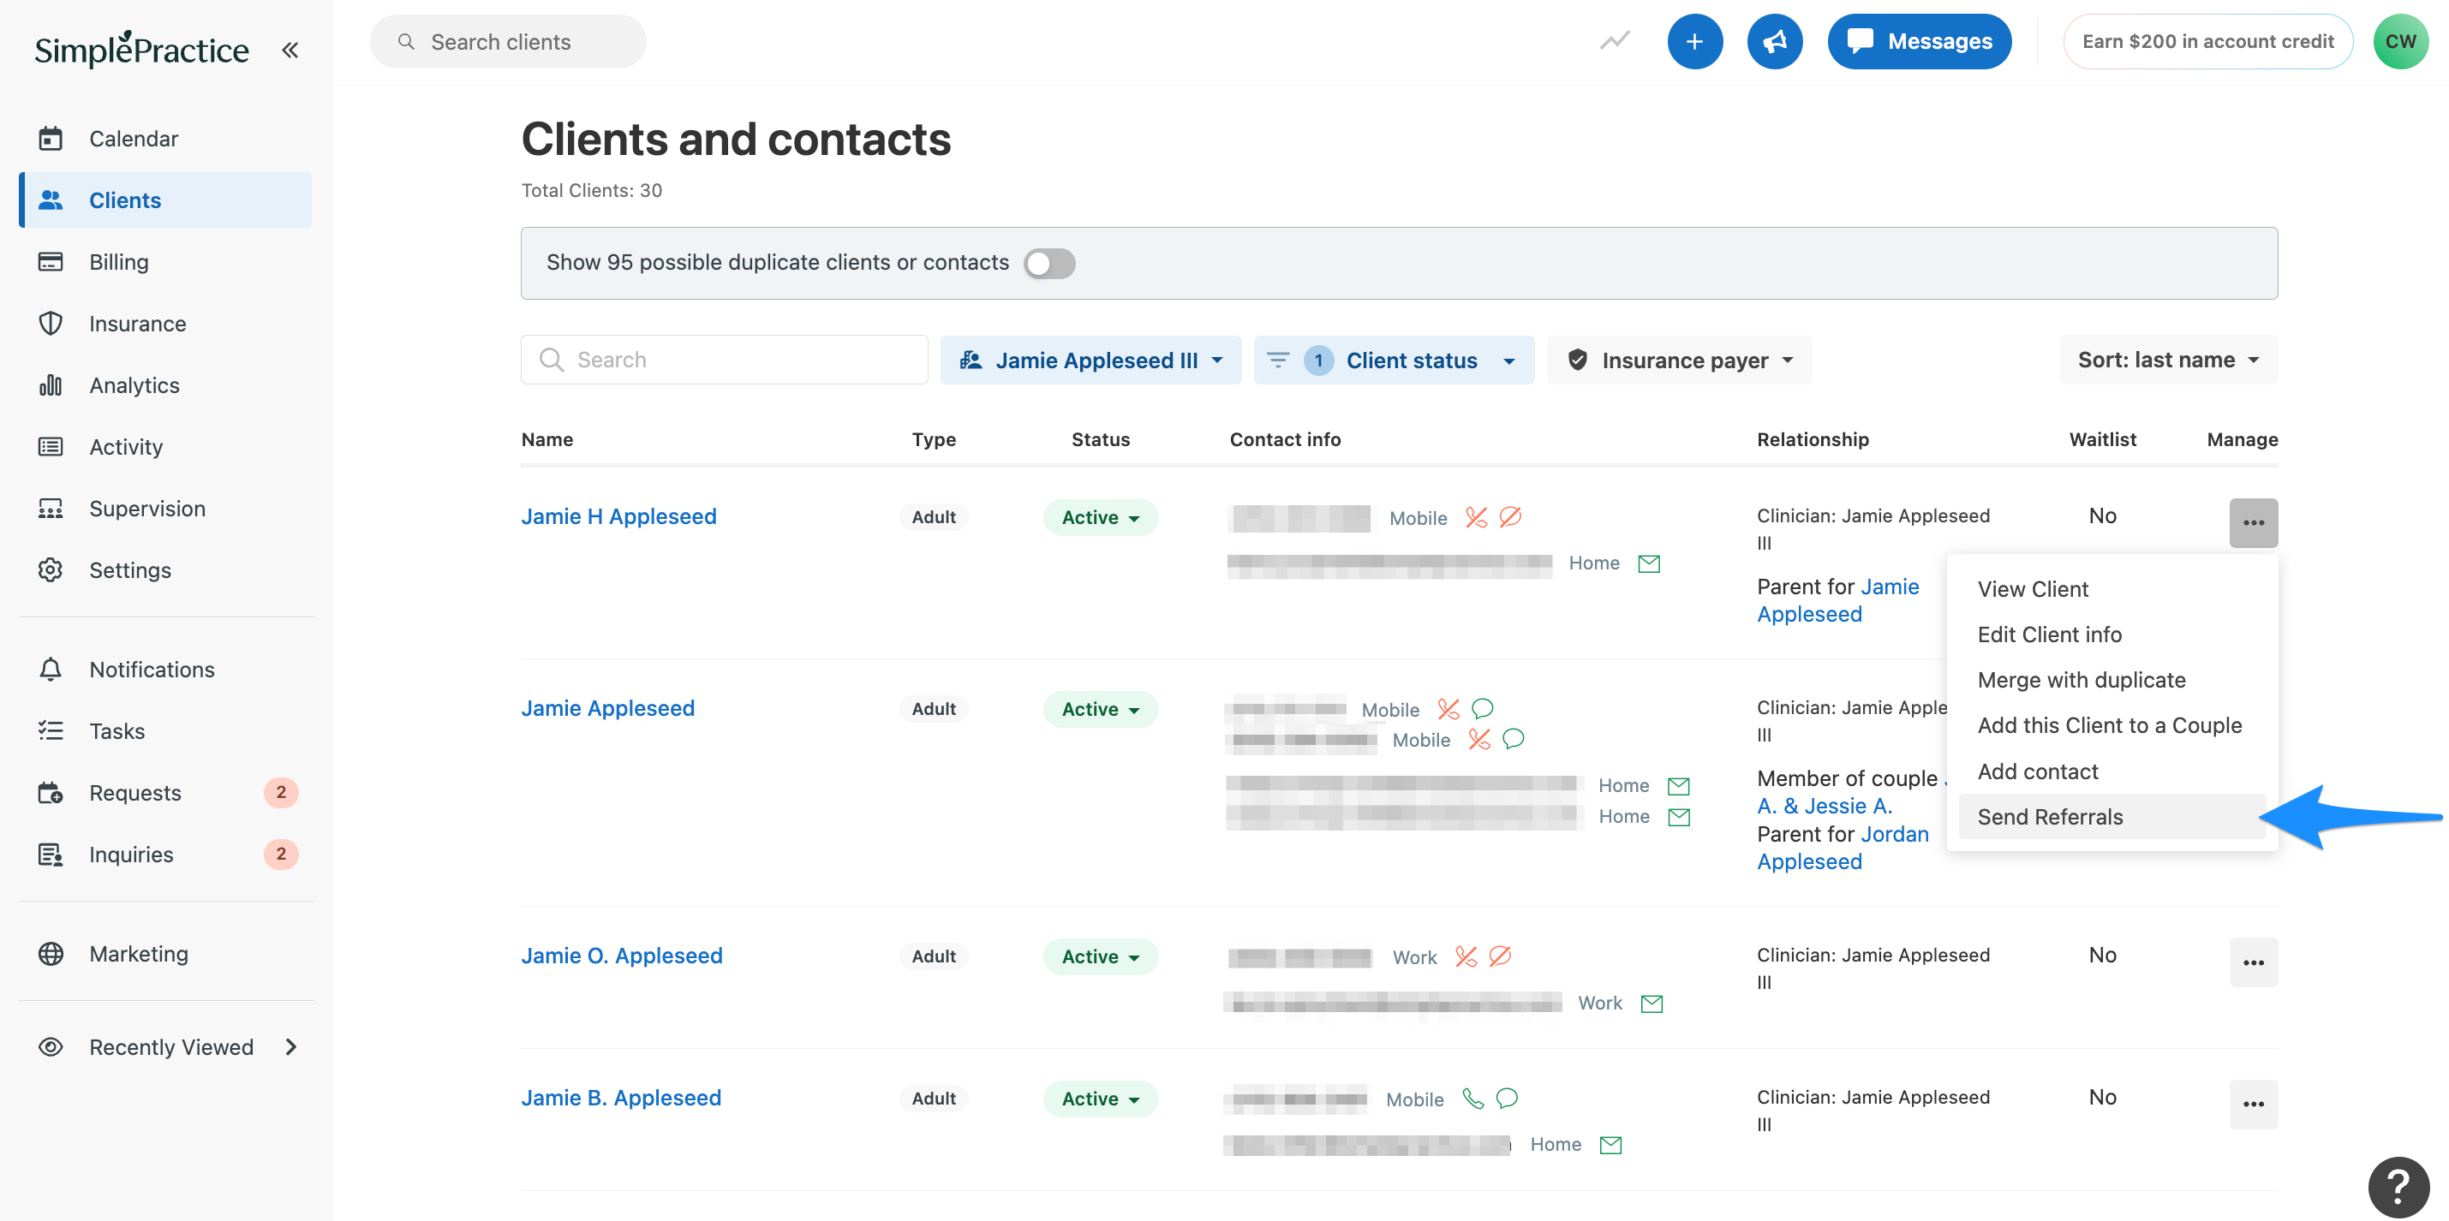This screenshot has height=1221, width=2449.
Task: Click the Work phone icon for Jamie O. Appleseed
Action: 1466,956
